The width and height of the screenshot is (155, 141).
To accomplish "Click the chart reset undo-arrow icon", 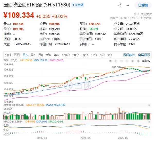I will (x=110, y=61).
